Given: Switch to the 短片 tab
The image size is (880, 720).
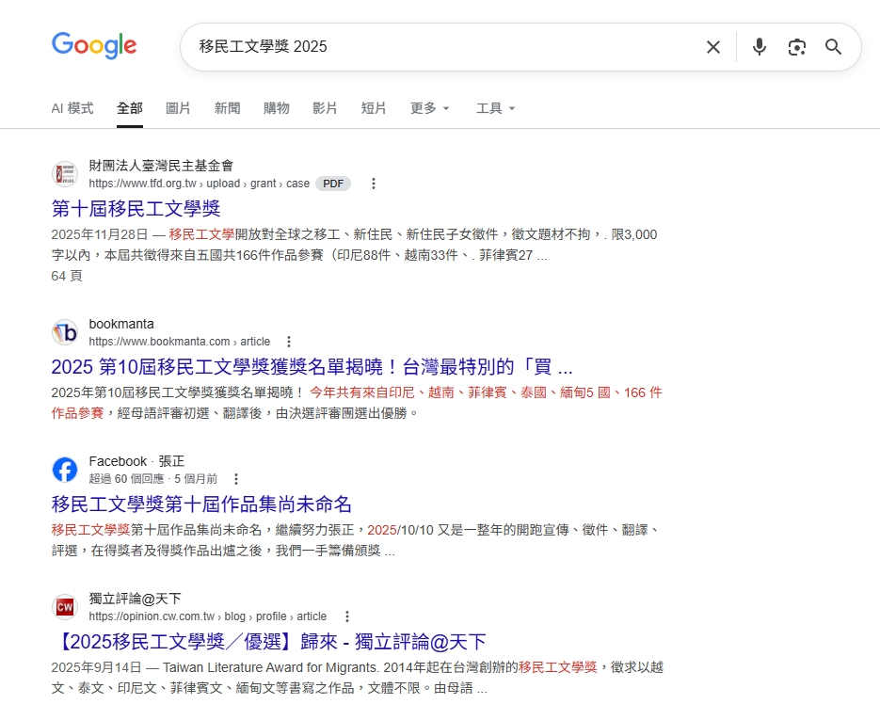Looking at the screenshot, I should click(x=374, y=108).
